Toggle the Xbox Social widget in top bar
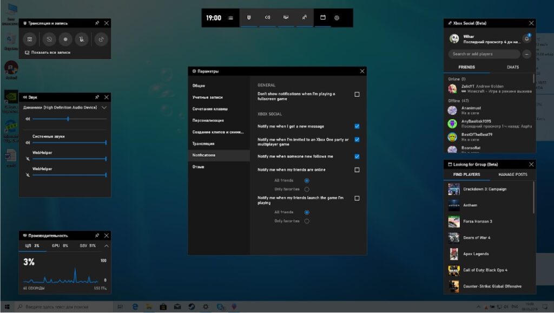 coord(304,18)
